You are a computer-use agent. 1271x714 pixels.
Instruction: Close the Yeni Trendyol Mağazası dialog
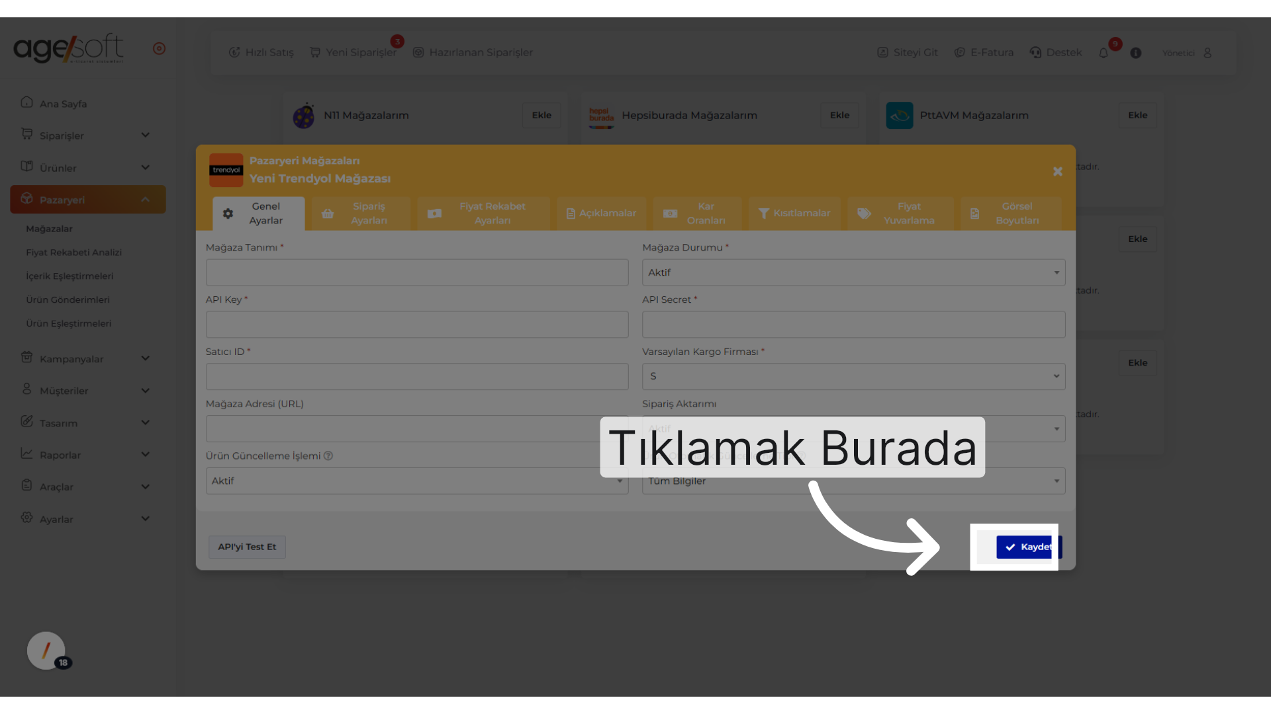(x=1058, y=171)
